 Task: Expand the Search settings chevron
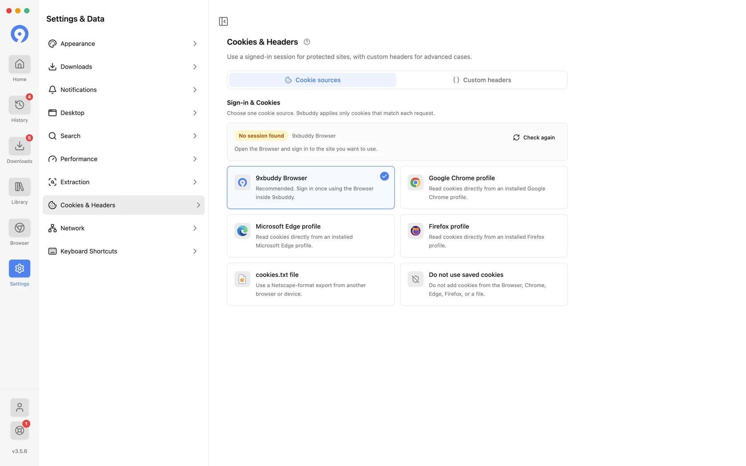pyautogui.click(x=195, y=136)
